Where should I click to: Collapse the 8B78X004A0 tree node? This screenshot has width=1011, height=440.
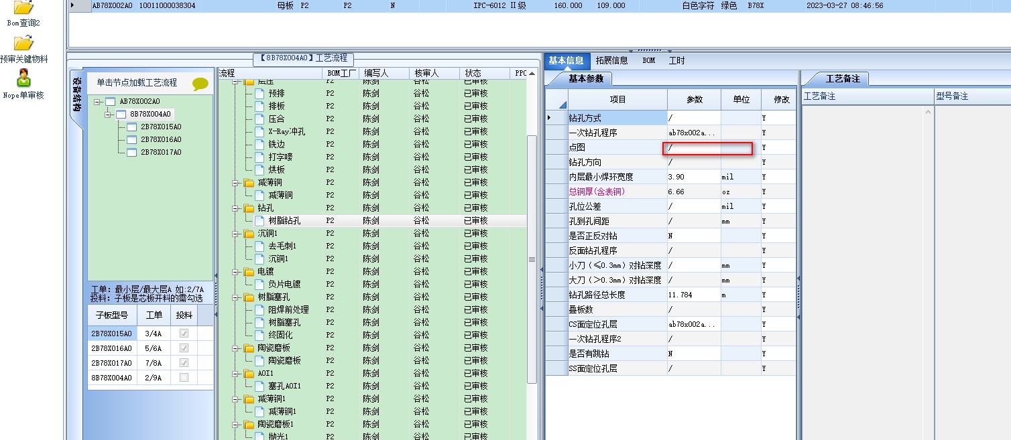[x=108, y=115]
